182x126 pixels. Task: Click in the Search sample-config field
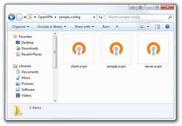click(x=137, y=17)
